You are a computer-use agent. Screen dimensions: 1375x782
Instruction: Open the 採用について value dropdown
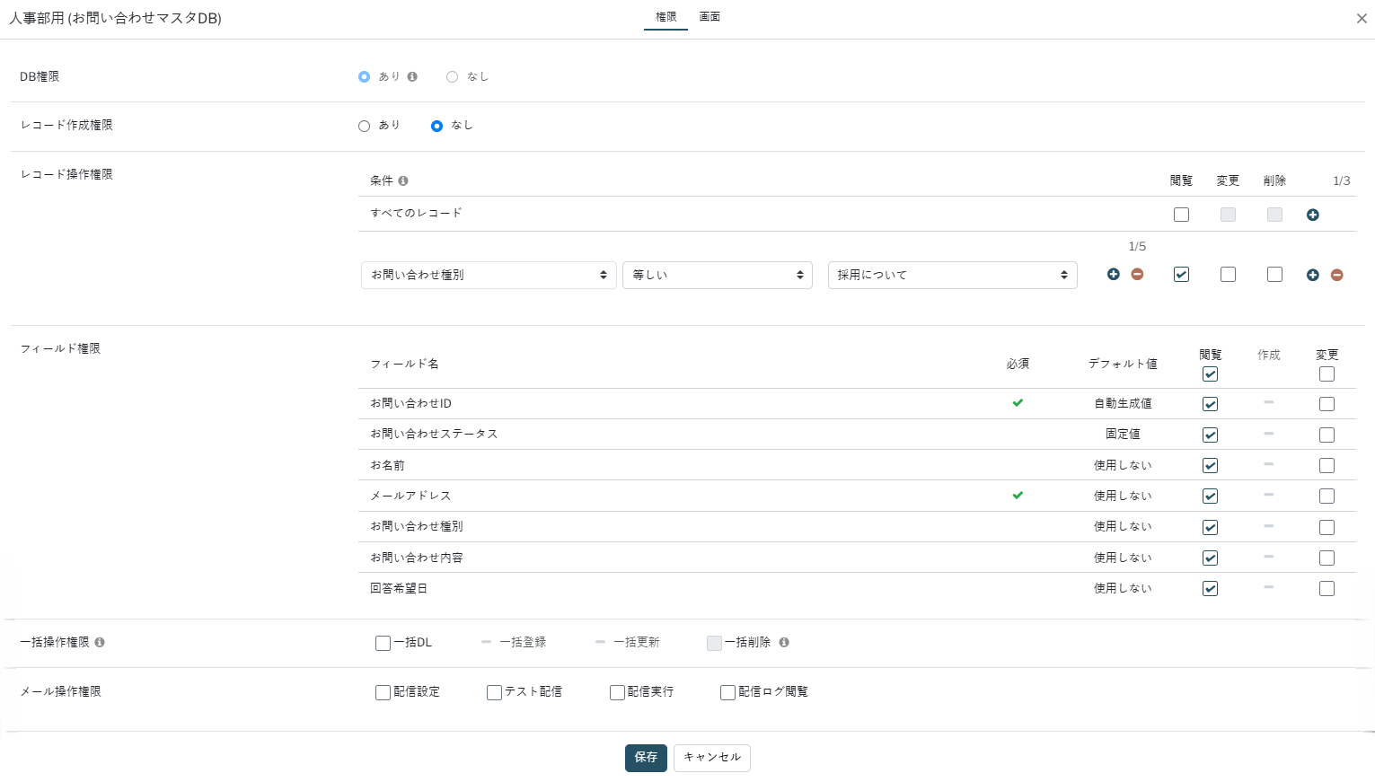point(952,276)
